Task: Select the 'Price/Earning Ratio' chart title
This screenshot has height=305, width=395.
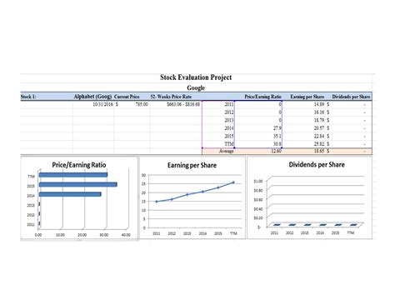Action: pyautogui.click(x=79, y=165)
